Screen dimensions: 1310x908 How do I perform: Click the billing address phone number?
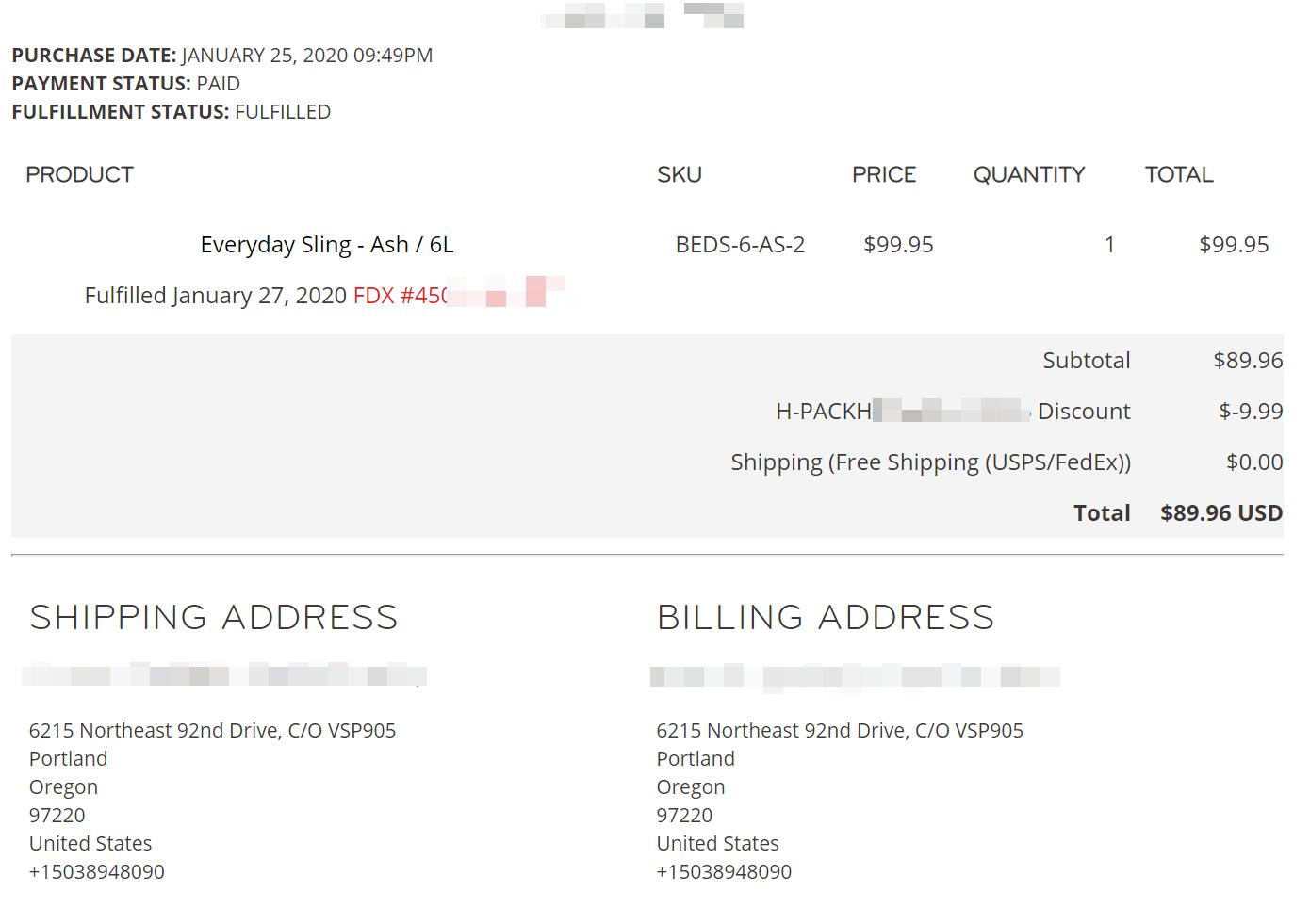[x=724, y=872]
